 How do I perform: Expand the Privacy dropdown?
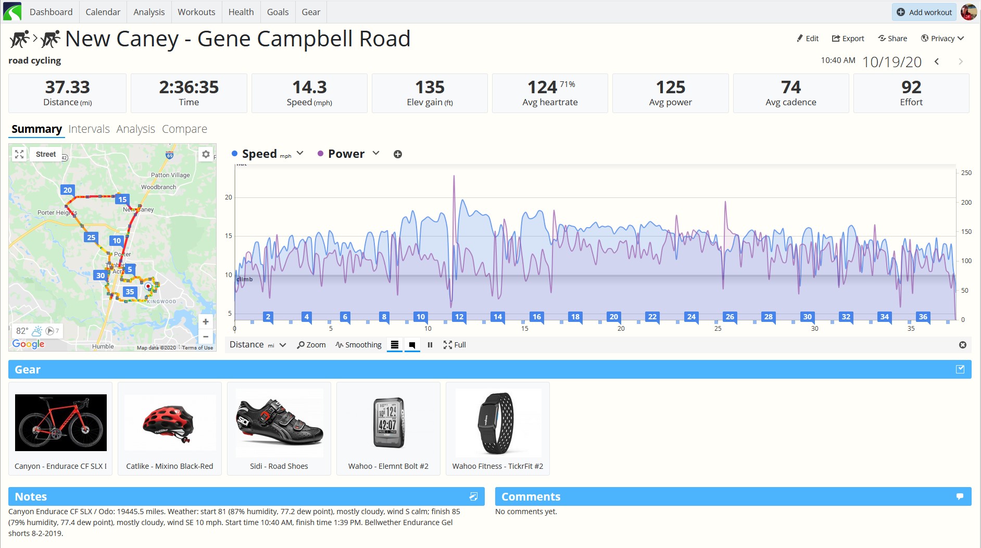(x=942, y=38)
